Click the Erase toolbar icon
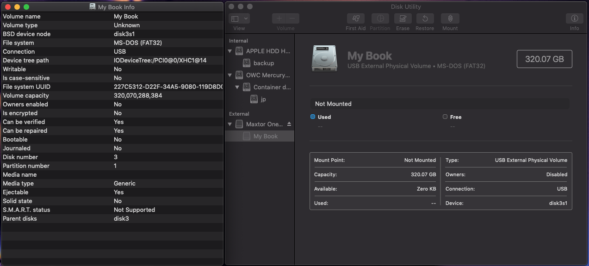The width and height of the screenshot is (589, 266). pyautogui.click(x=403, y=19)
